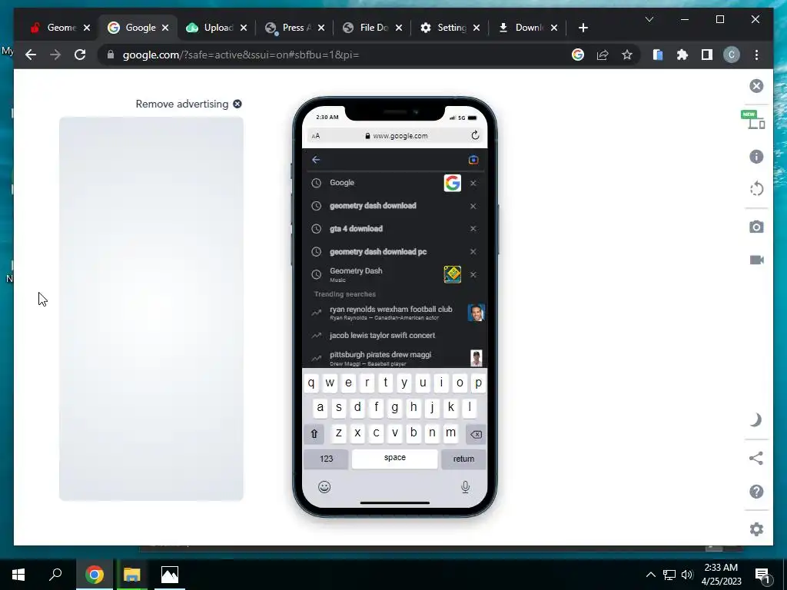
Task: Tap the microphone icon on phone keyboard
Action: coord(465,486)
